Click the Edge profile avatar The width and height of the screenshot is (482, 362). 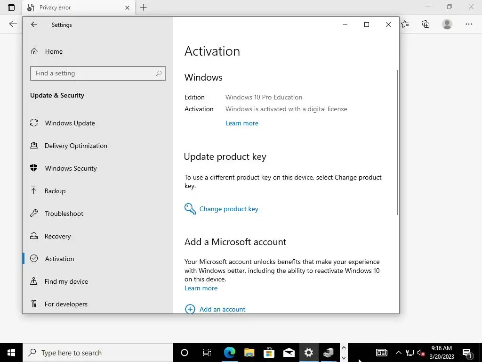(447, 24)
